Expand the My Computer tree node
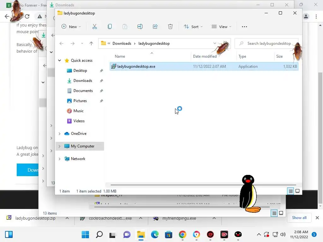This screenshot has height=242, width=323. tap(60, 146)
